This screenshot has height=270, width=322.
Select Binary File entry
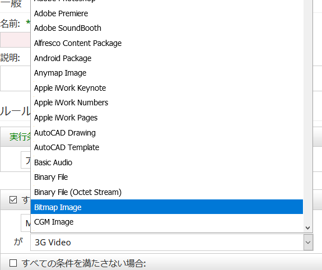[x=167, y=177]
